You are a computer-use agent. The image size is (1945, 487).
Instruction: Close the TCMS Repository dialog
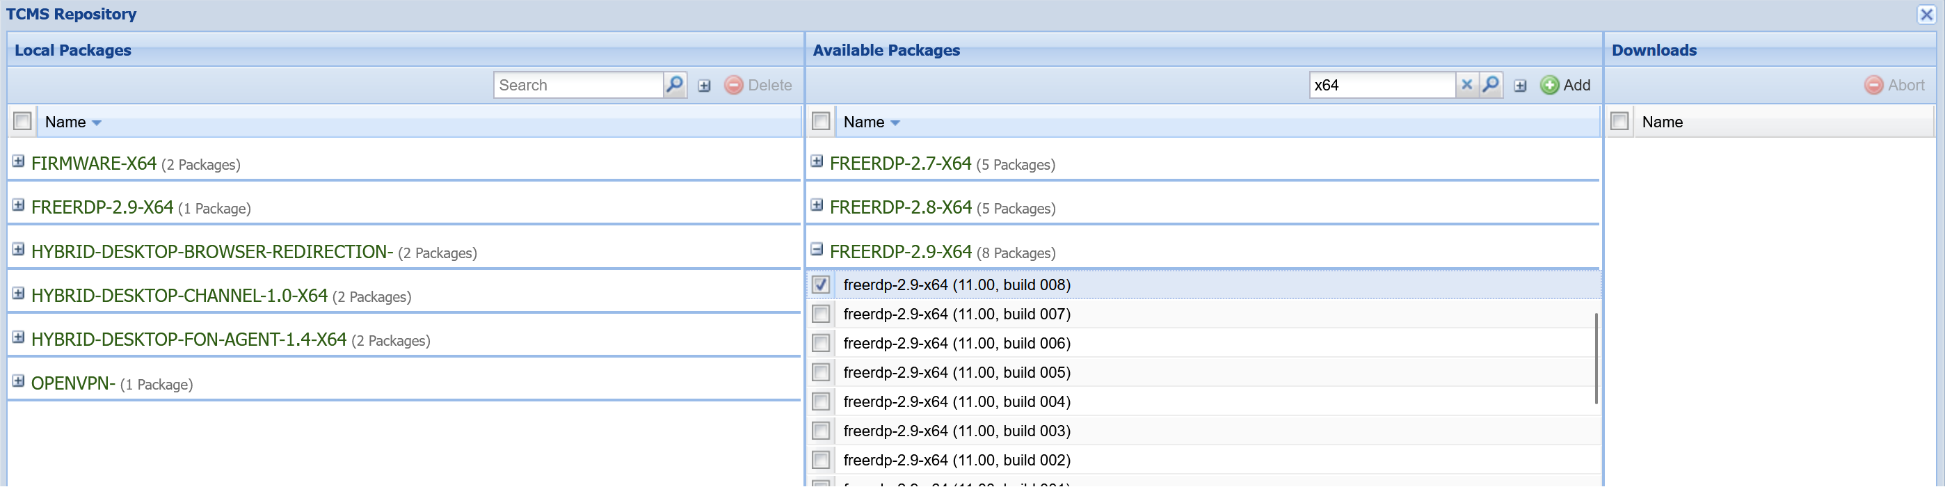(1926, 15)
